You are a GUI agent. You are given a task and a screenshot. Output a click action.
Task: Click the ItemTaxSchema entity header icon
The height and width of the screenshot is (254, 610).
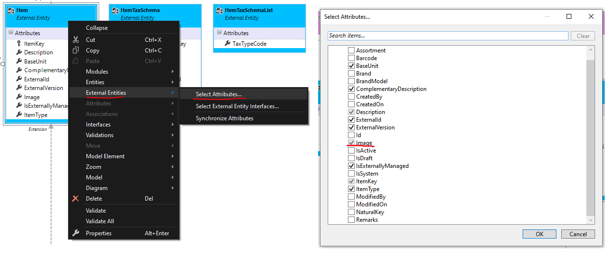tap(115, 10)
